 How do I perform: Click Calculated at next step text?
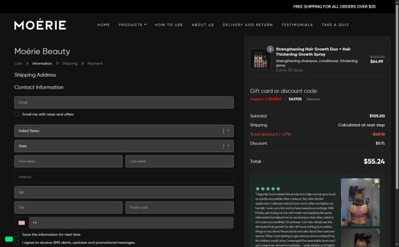pos(362,125)
